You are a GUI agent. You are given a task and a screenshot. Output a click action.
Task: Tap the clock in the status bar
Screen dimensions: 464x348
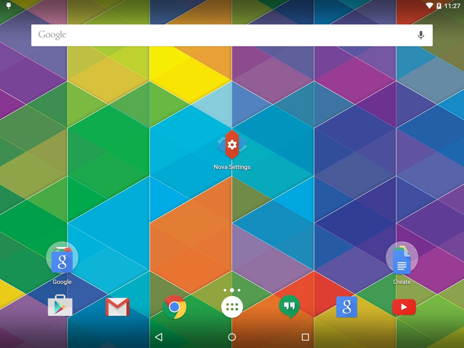pyautogui.click(x=453, y=6)
